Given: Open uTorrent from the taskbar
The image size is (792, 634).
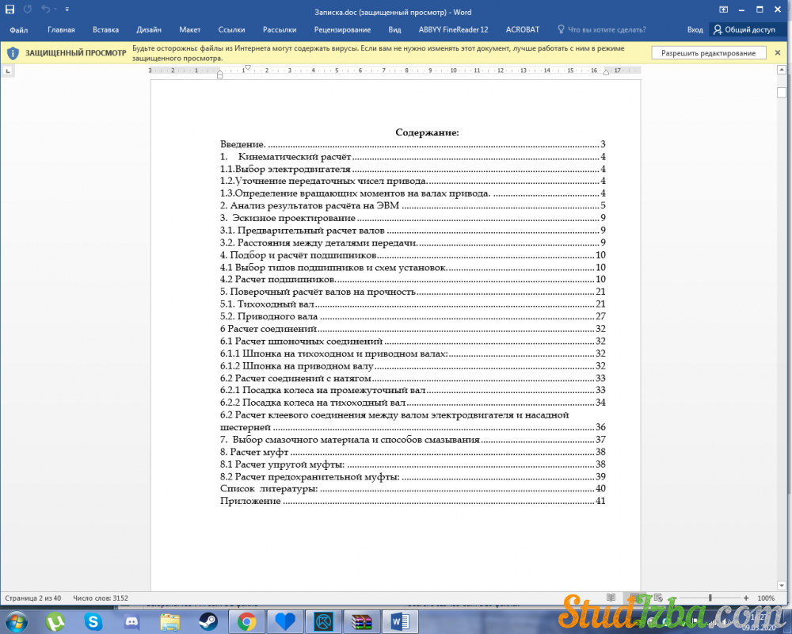Looking at the screenshot, I should pos(55,621).
